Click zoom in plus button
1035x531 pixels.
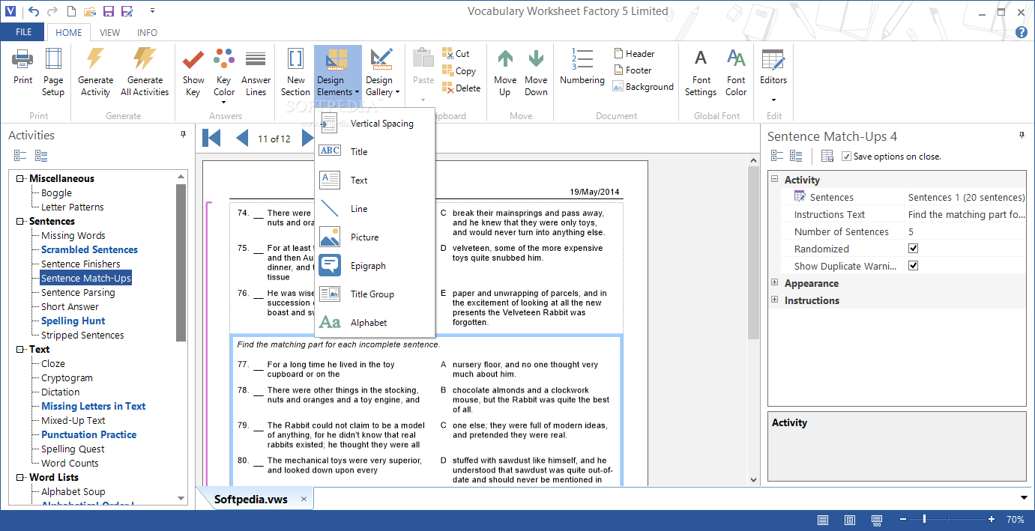point(992,519)
